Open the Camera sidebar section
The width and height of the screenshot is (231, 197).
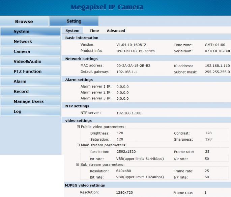pos(30,51)
